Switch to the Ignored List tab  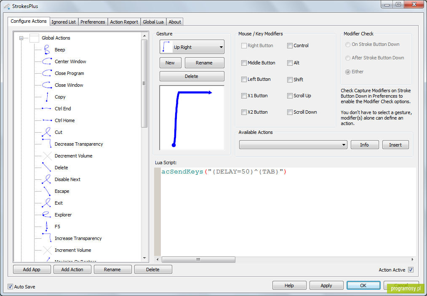[64, 22]
